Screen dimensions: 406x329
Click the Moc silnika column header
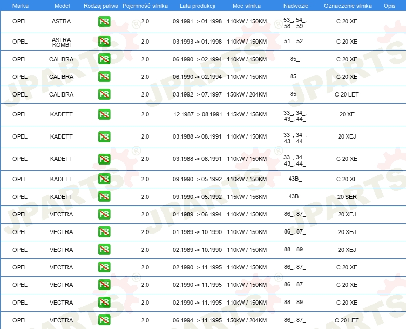click(247, 6)
